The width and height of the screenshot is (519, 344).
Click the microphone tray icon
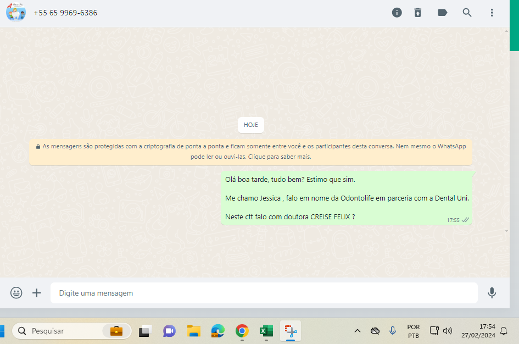click(x=393, y=331)
